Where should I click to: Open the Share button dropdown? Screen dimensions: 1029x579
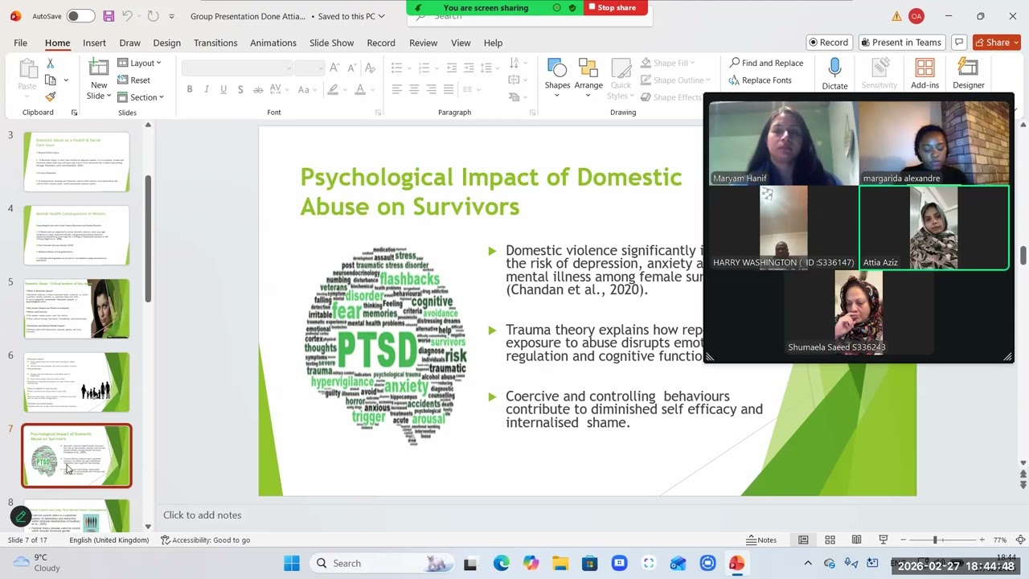[1015, 43]
